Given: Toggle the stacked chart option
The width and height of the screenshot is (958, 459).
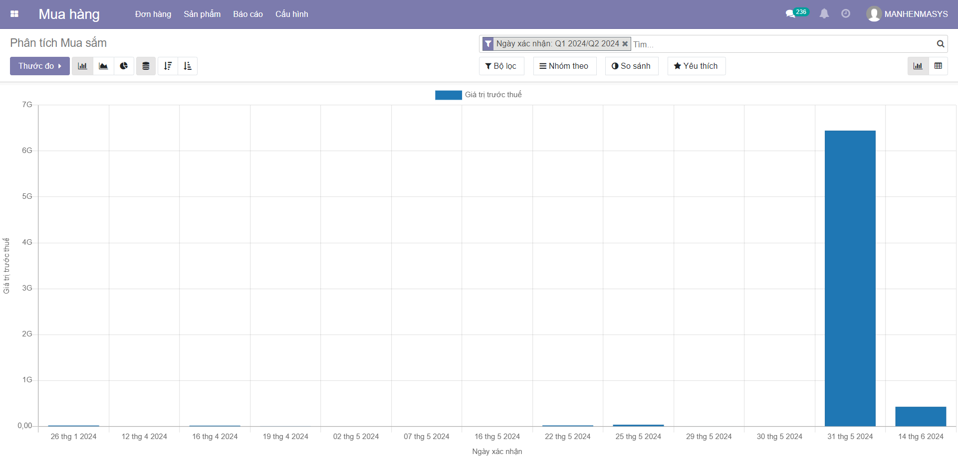Looking at the screenshot, I should click(x=146, y=66).
